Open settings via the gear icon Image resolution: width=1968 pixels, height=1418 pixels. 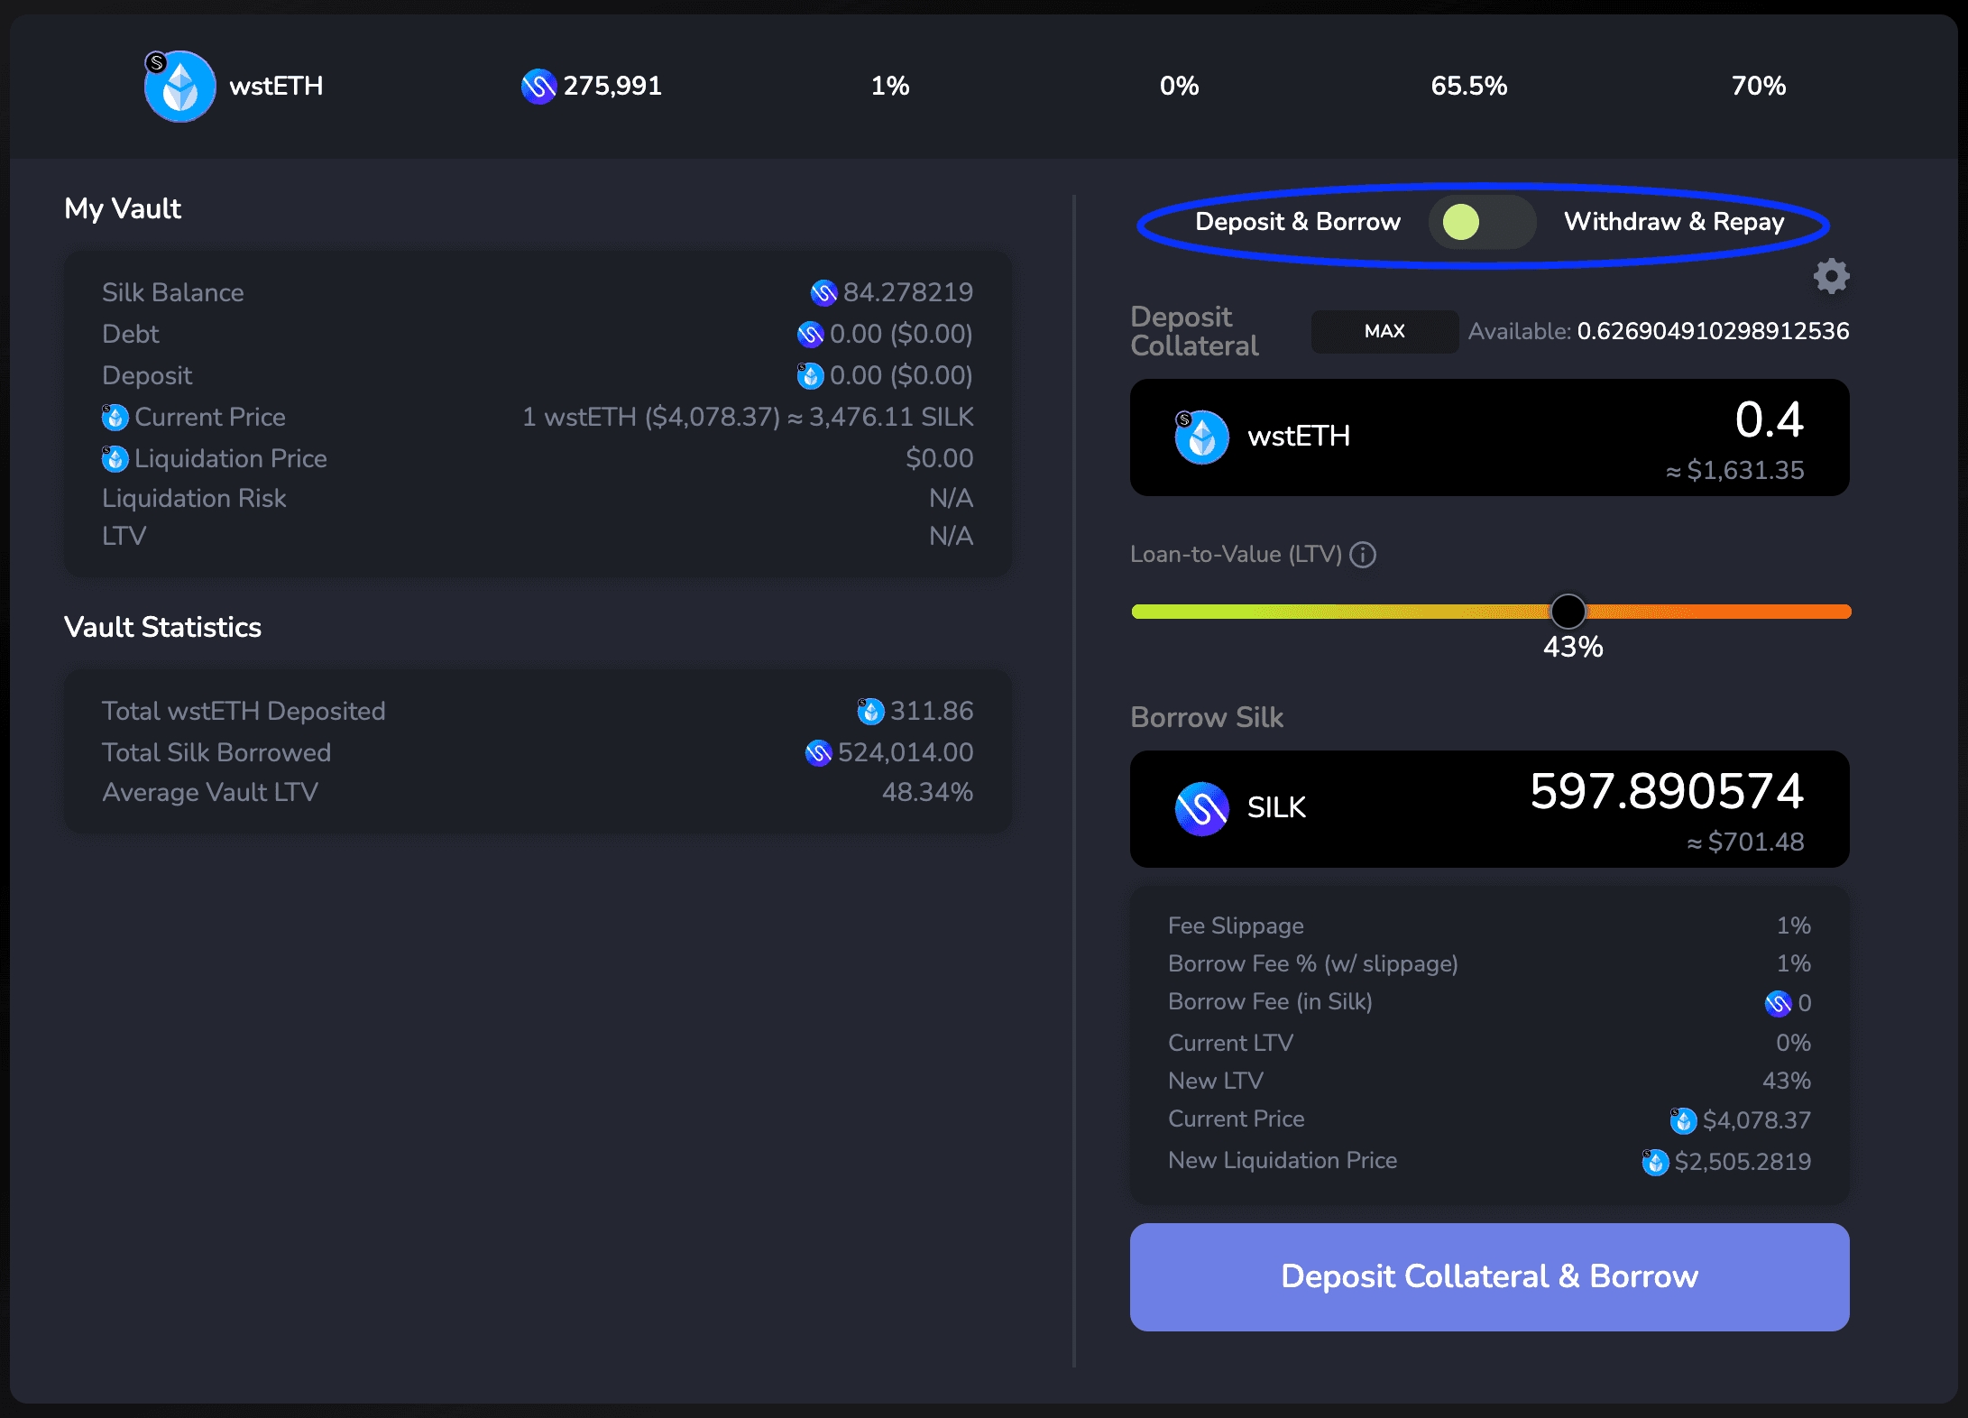1831,276
